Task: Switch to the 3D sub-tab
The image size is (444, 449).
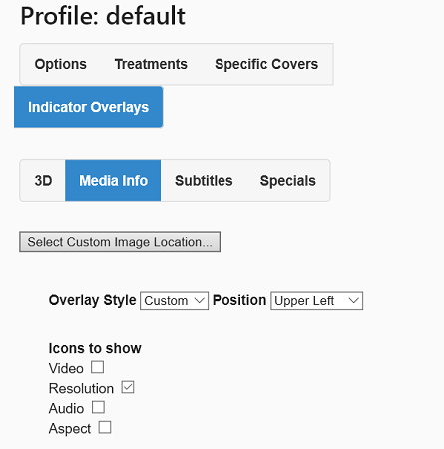Action: pyautogui.click(x=43, y=181)
